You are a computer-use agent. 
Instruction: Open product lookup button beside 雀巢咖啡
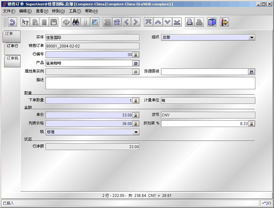point(136,63)
